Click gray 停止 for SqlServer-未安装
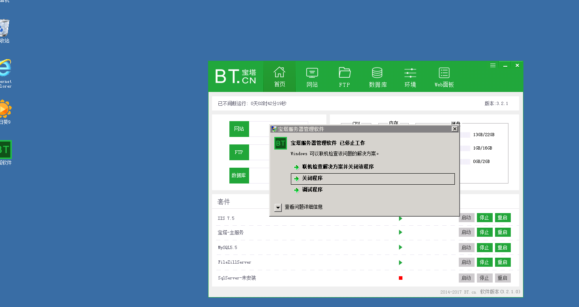 click(484, 278)
